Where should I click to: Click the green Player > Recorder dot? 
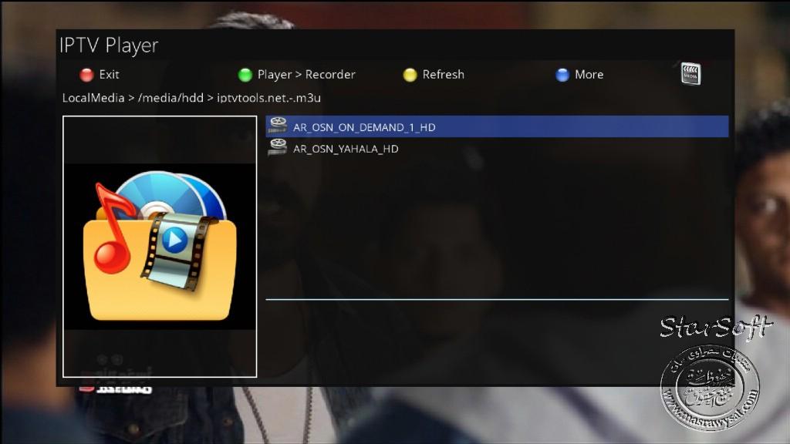[x=245, y=75]
